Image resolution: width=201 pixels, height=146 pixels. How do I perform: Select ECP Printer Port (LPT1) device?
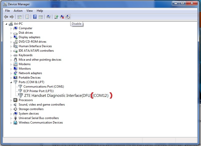coord(38,91)
